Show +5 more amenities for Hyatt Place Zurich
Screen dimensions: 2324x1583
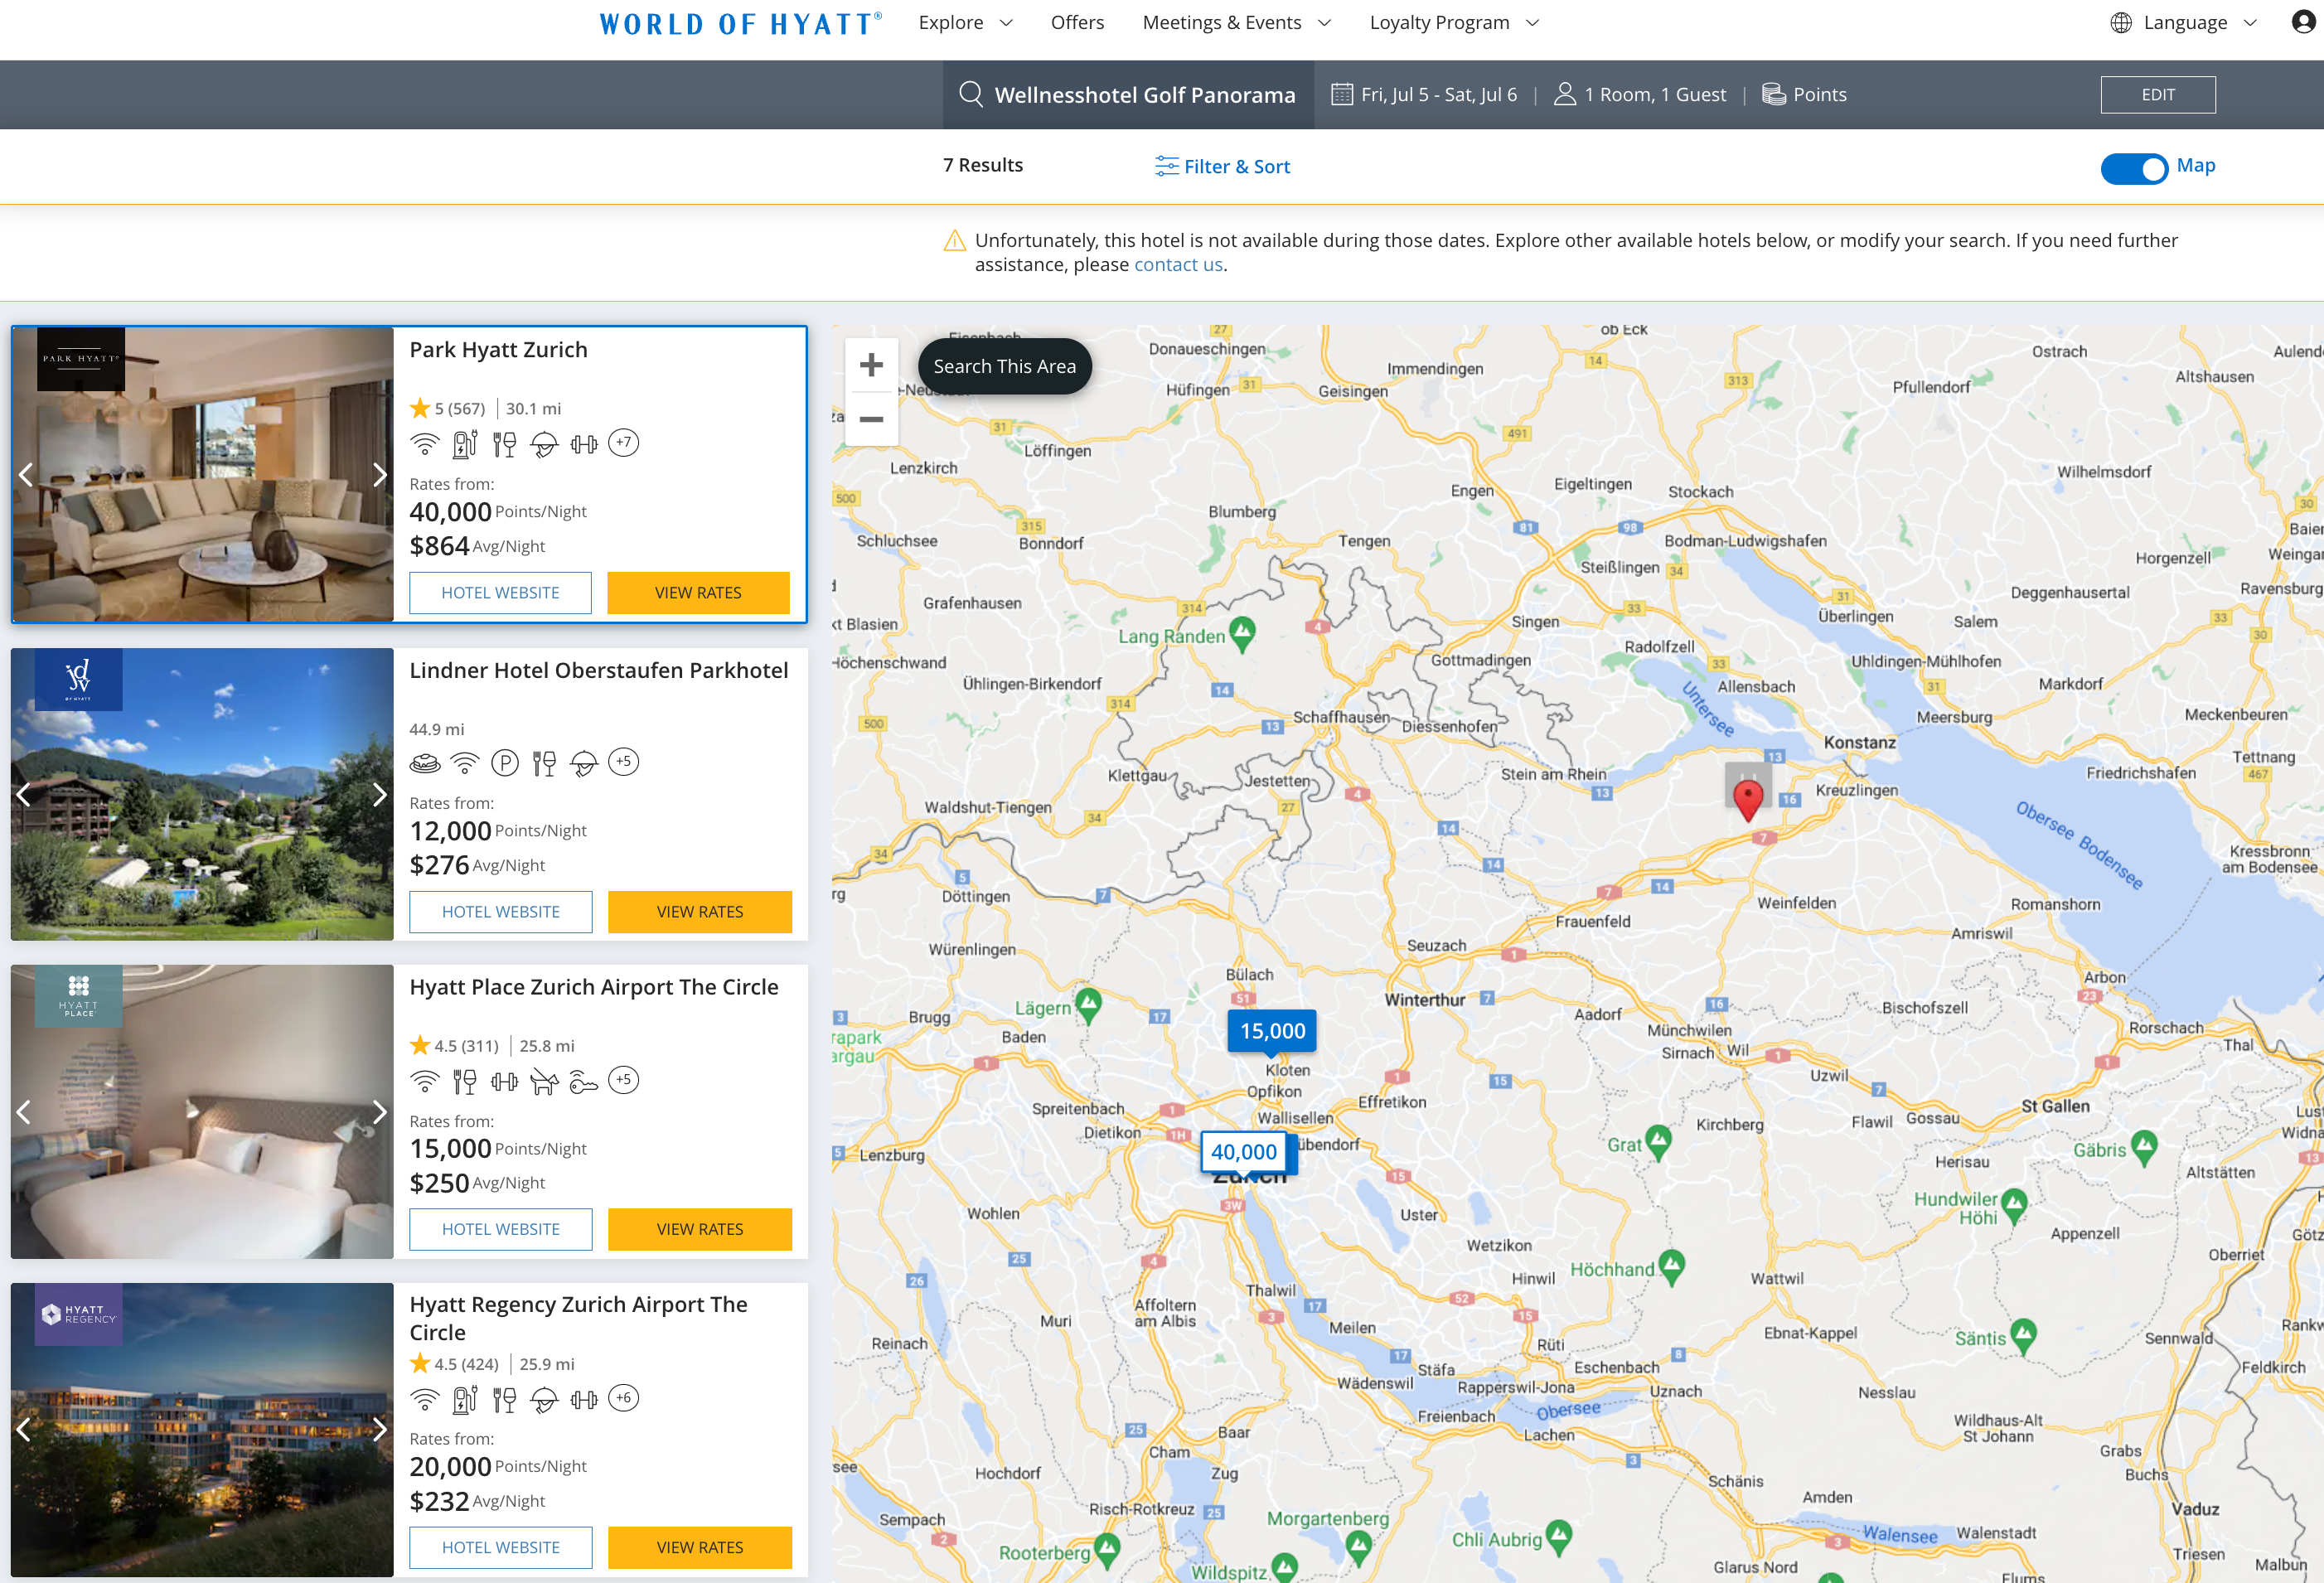coord(623,1080)
